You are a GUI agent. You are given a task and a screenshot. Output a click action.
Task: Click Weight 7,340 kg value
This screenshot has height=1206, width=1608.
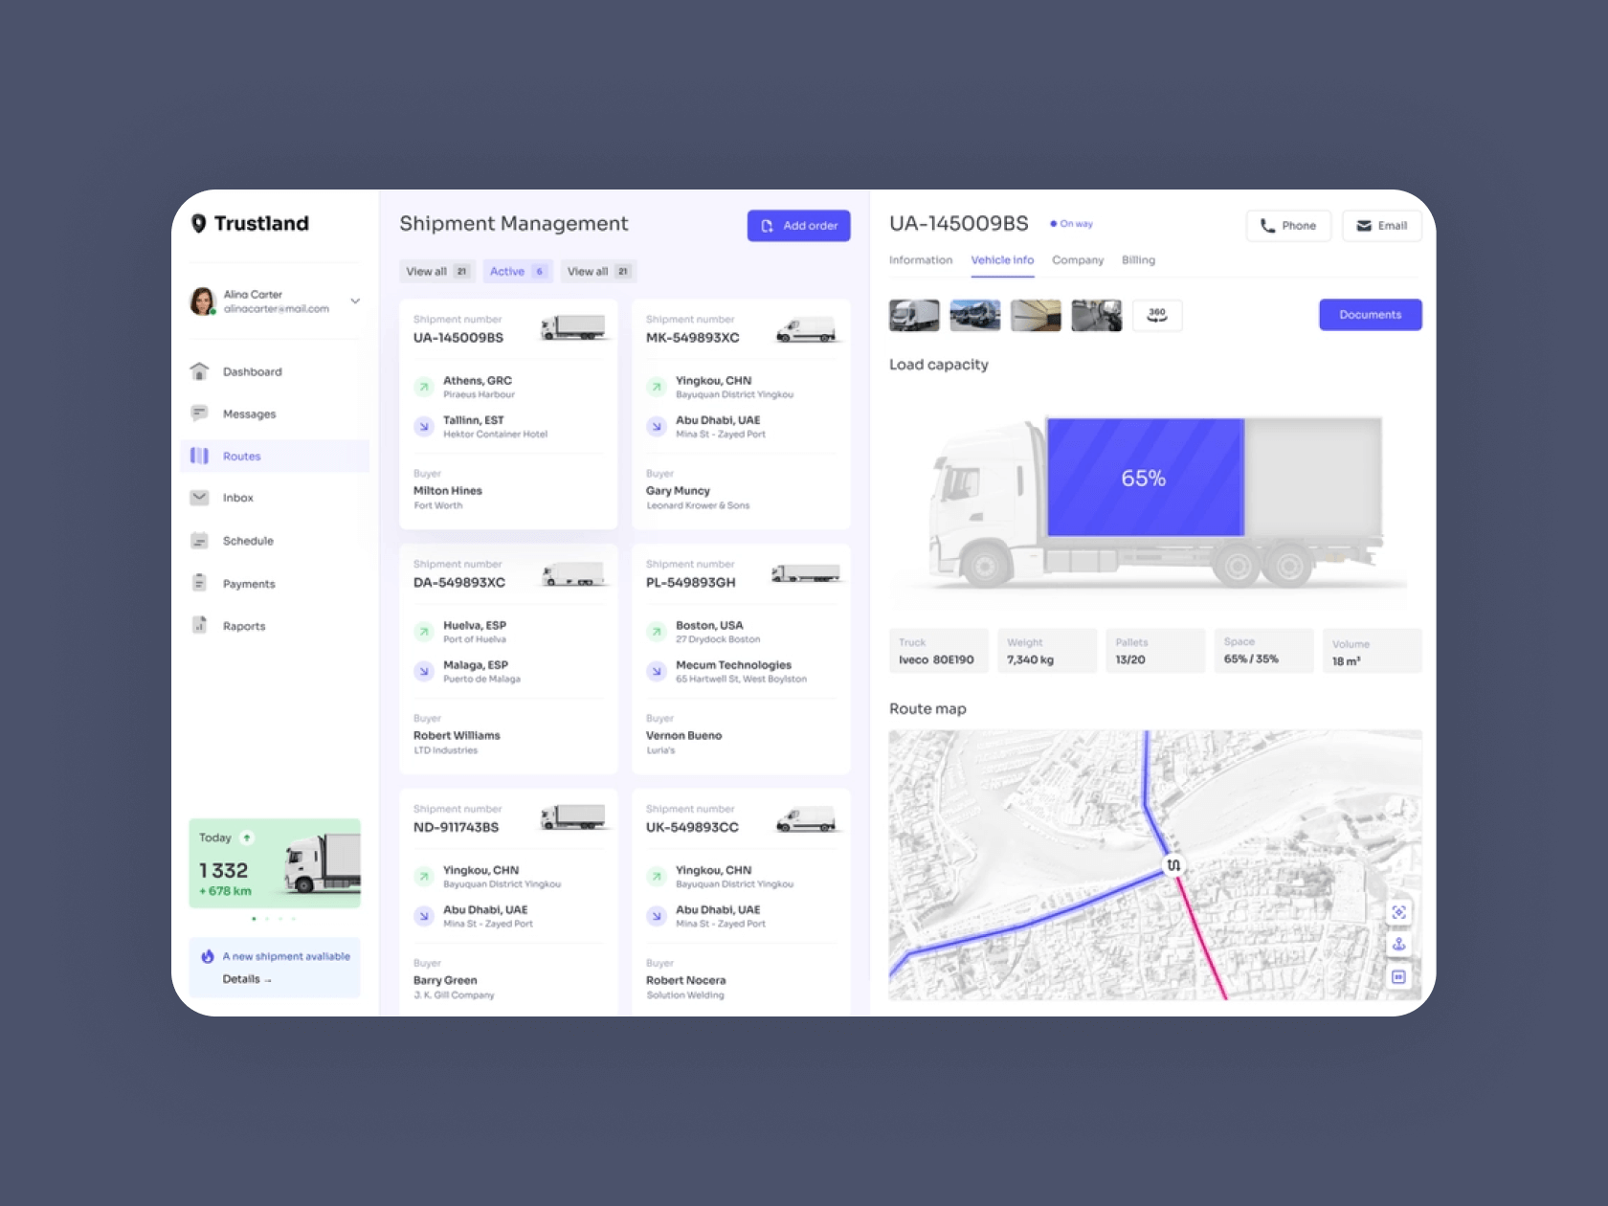coord(1030,660)
